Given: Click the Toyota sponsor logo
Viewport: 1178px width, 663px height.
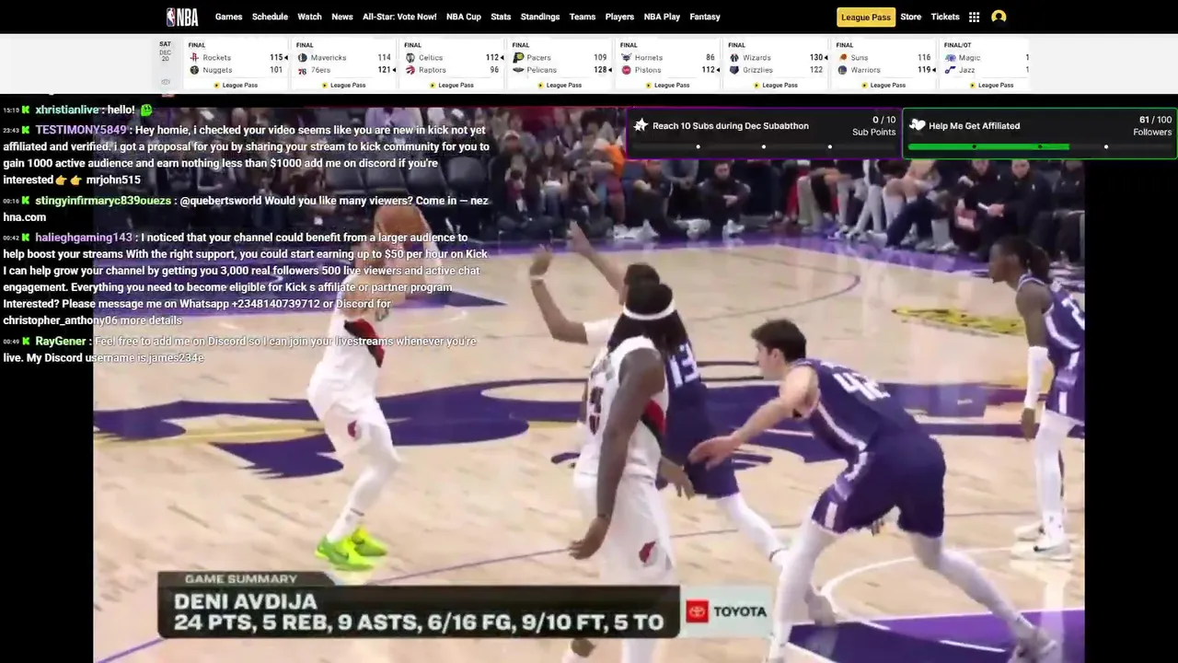Looking at the screenshot, I should [x=726, y=611].
